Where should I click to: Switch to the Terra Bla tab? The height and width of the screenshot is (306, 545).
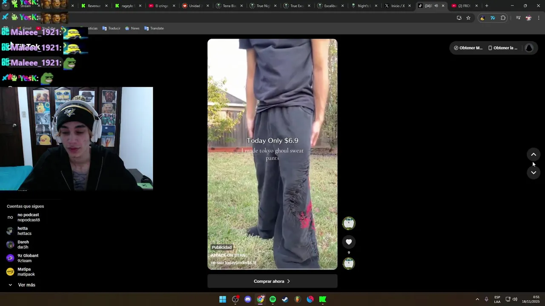(x=229, y=6)
